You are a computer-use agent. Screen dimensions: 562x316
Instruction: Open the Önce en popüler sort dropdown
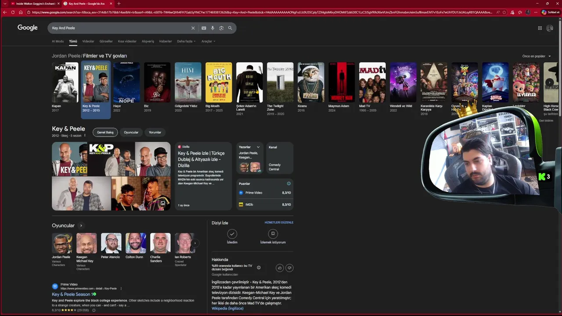tap(537, 56)
